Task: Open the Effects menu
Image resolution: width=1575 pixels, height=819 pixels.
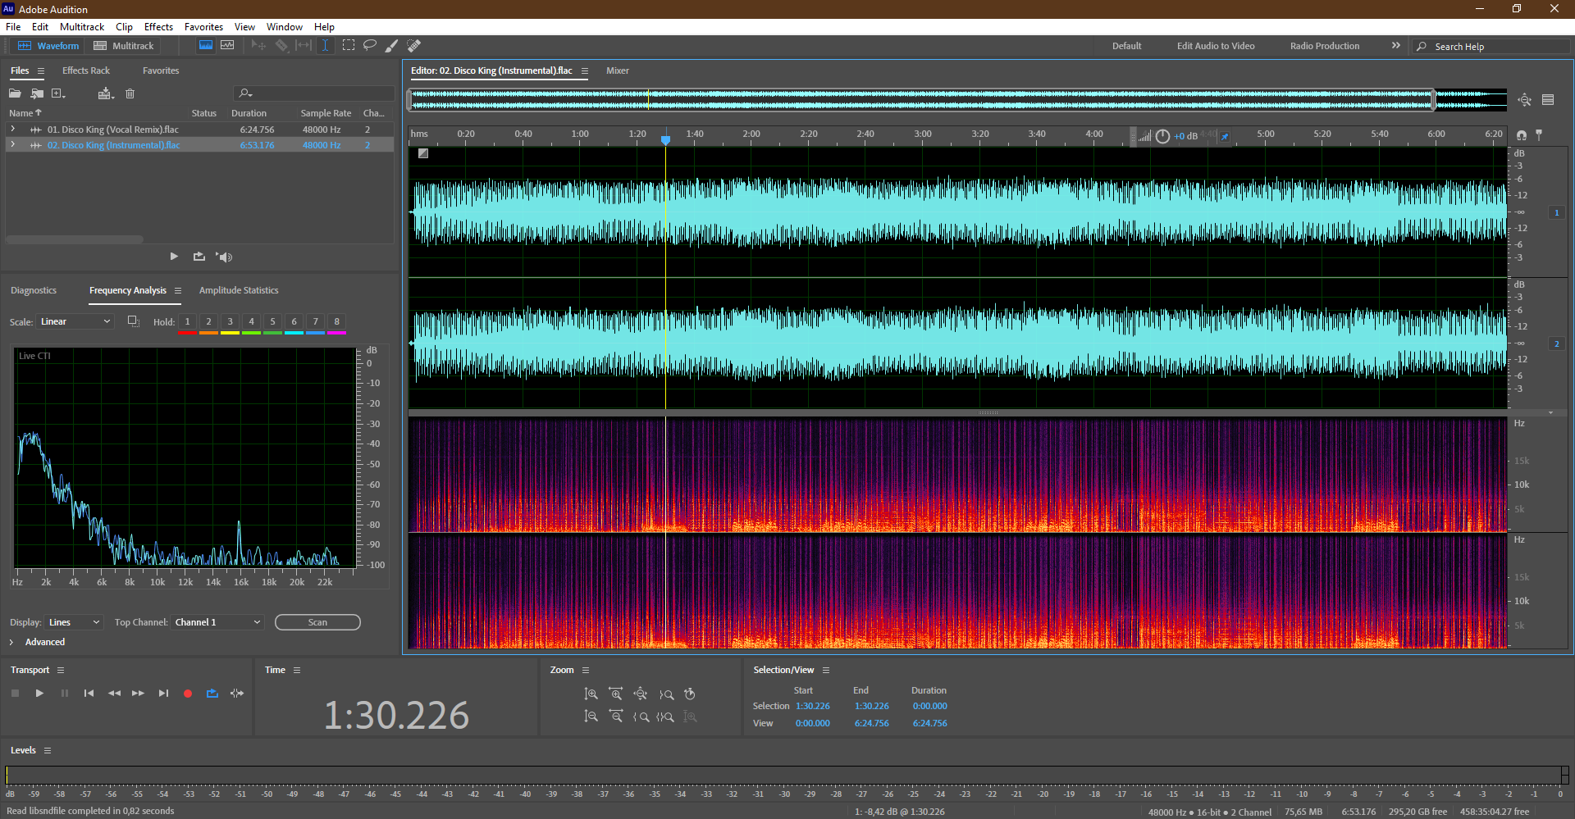Action: [x=158, y=27]
